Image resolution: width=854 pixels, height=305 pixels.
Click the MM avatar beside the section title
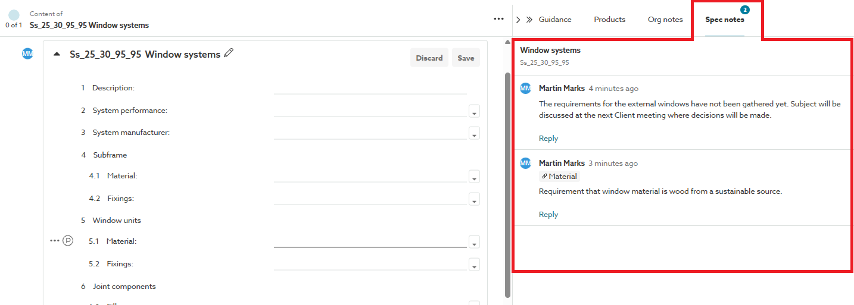click(27, 54)
